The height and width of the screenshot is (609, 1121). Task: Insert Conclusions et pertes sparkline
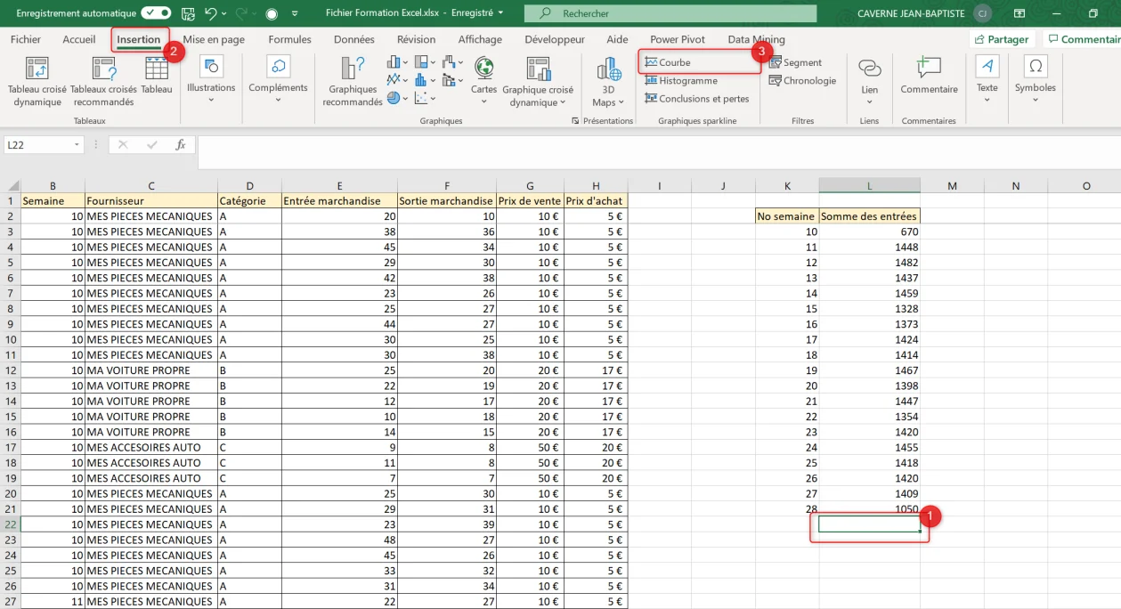[697, 99]
